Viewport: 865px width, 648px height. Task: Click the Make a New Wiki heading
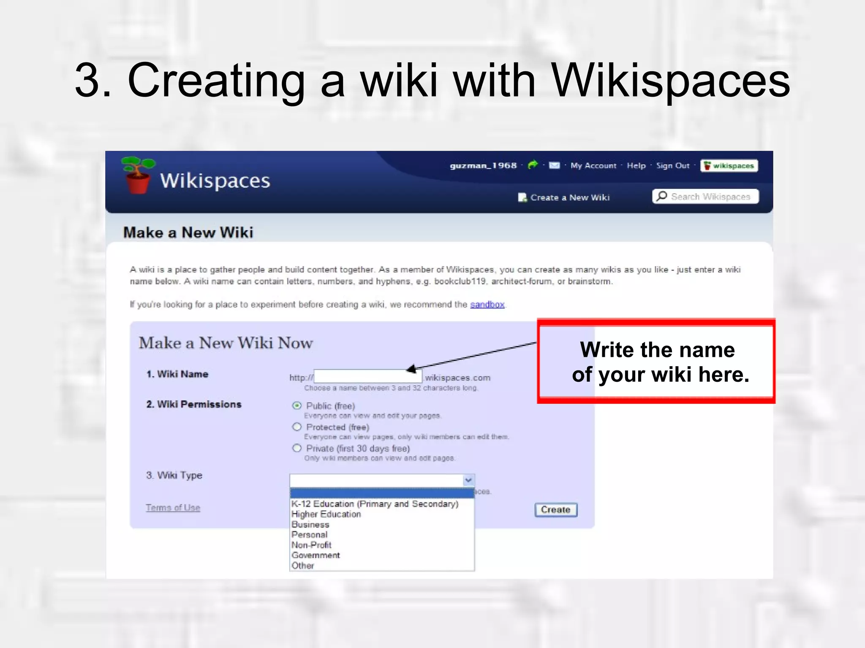tap(188, 232)
